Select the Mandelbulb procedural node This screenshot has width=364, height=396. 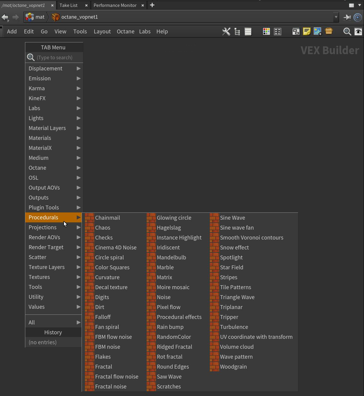point(171,257)
